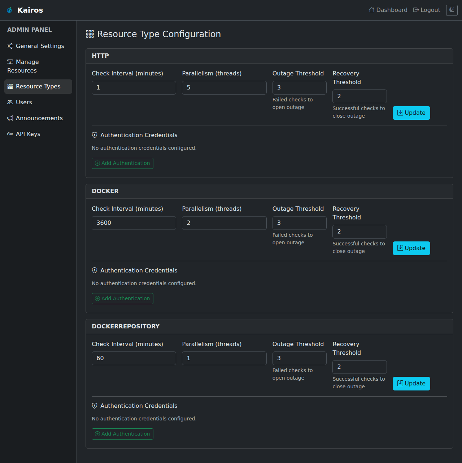462x463 pixels.
Task: Open Users admin page
Action: [x=38, y=102]
